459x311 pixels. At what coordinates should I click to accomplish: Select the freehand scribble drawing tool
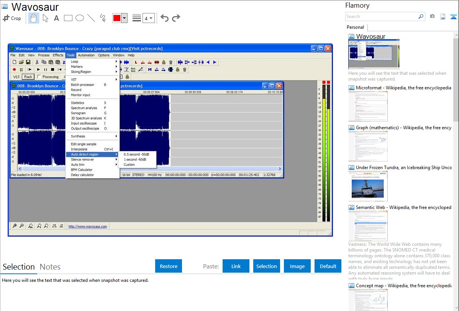[x=103, y=18]
